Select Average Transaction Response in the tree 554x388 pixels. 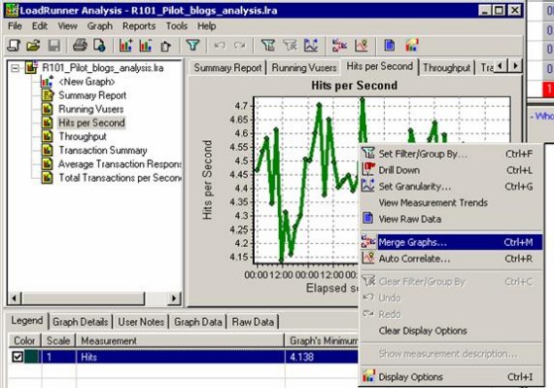[x=120, y=164]
